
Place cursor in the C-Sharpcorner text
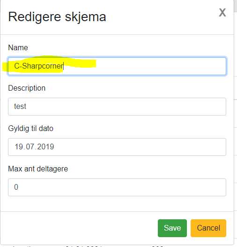(39, 66)
